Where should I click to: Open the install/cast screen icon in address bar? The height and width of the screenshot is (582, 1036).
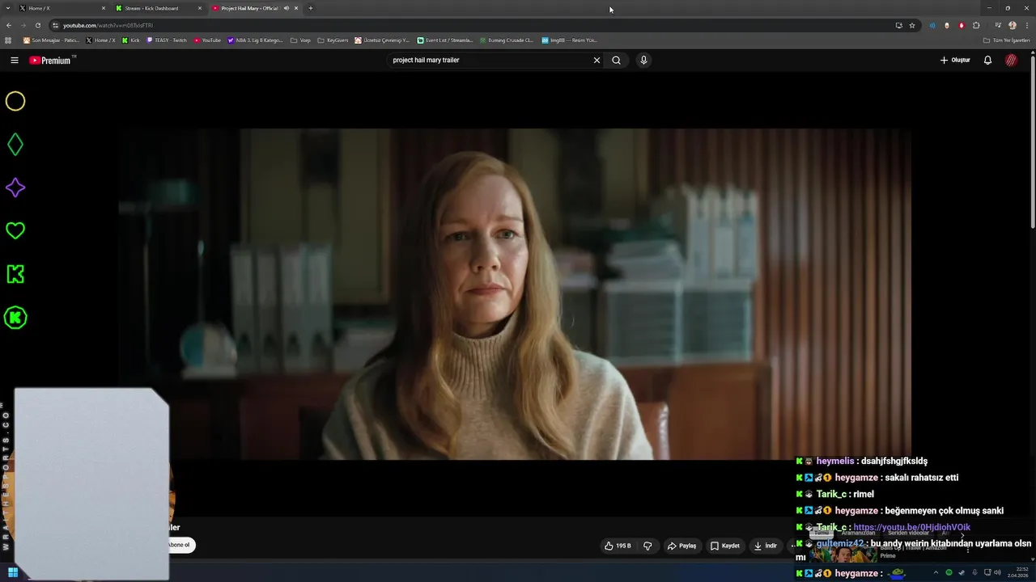(898, 25)
